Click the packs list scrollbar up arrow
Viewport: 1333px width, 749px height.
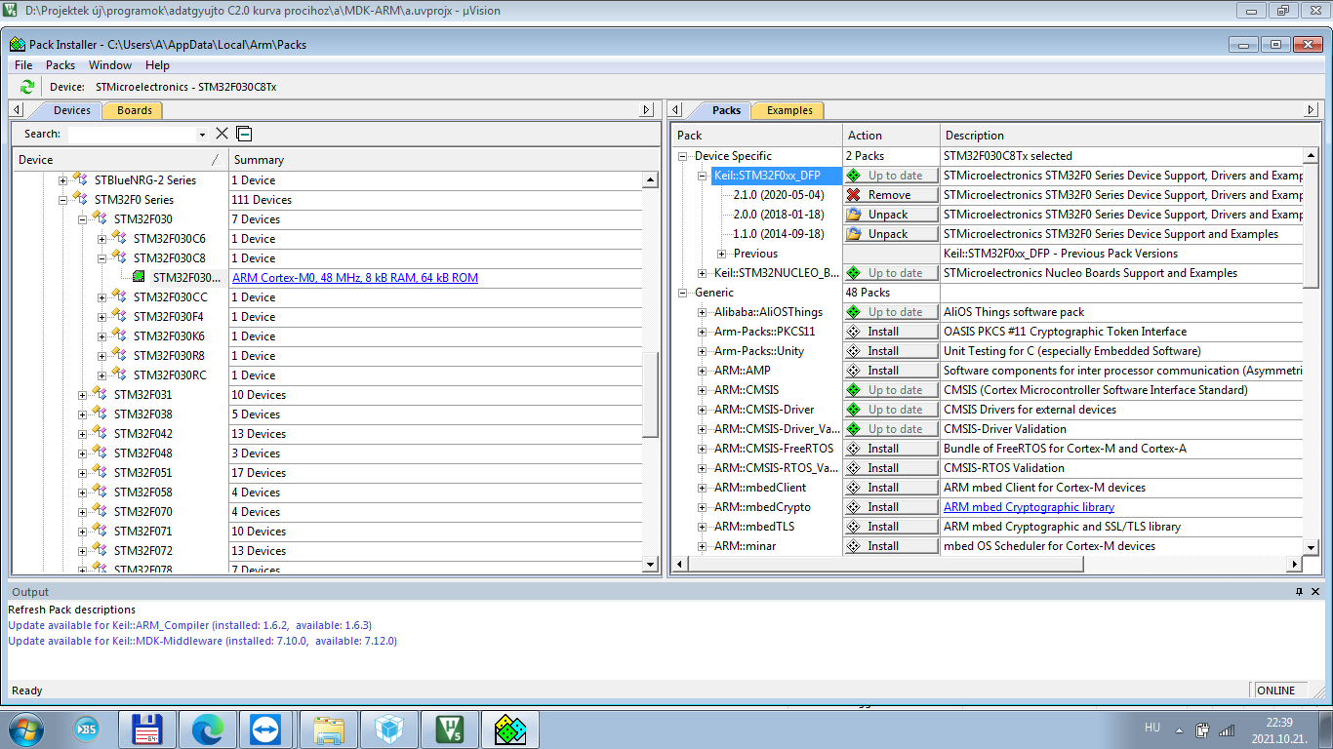(1312, 155)
